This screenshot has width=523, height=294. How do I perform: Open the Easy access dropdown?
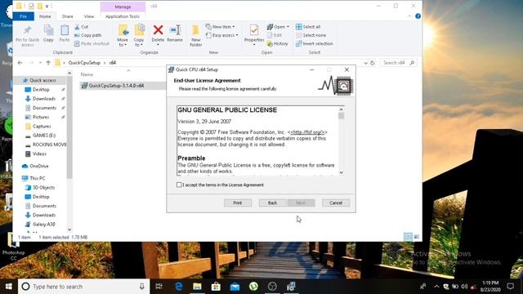222,35
